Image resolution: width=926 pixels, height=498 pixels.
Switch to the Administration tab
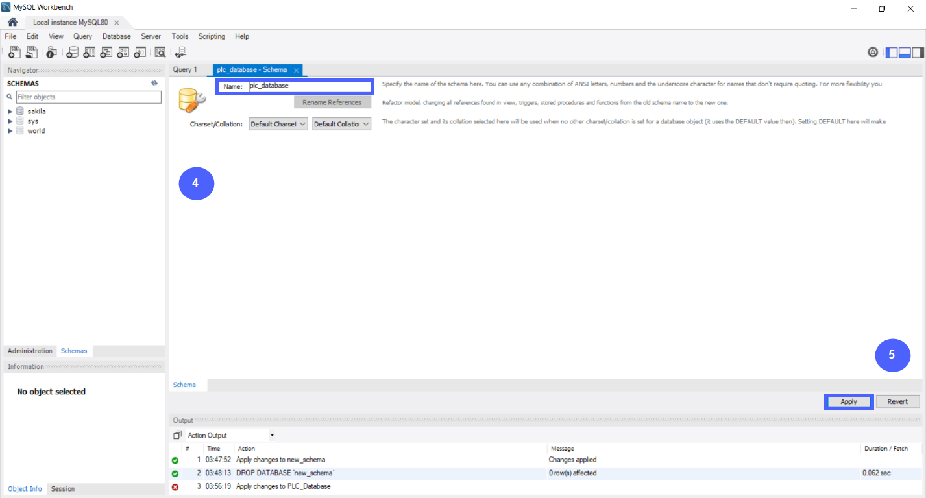coord(30,350)
